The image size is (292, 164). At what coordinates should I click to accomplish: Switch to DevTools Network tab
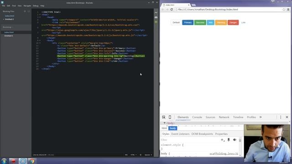224,118
